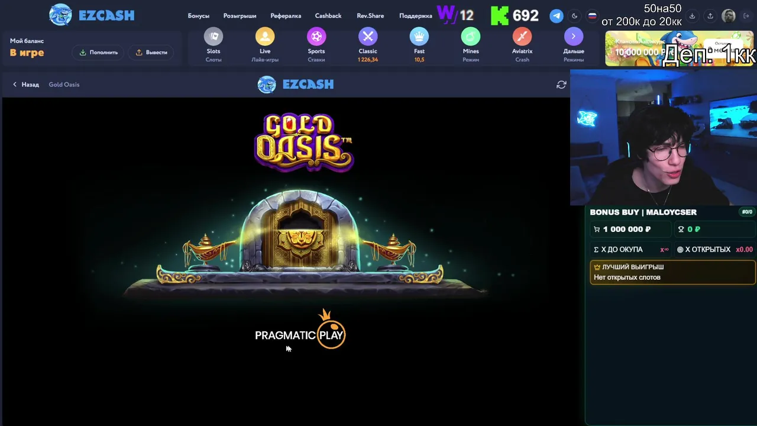Open the Рефералка menu

tap(286, 16)
